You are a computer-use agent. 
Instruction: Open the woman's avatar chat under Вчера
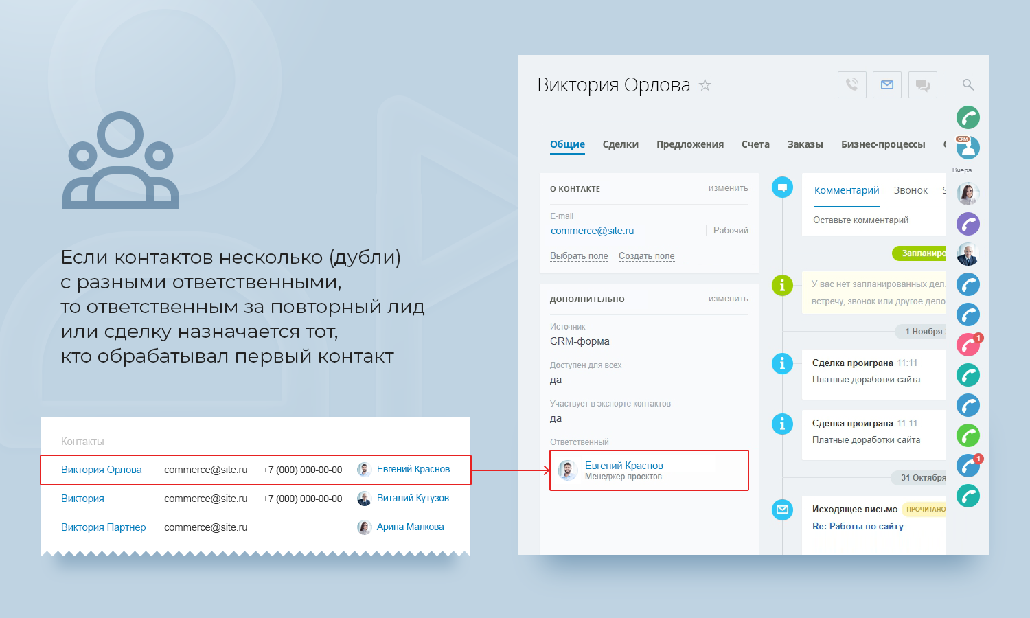[968, 194]
